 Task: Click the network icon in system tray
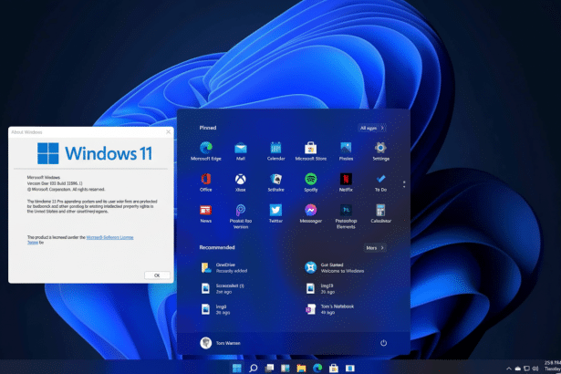click(526, 369)
